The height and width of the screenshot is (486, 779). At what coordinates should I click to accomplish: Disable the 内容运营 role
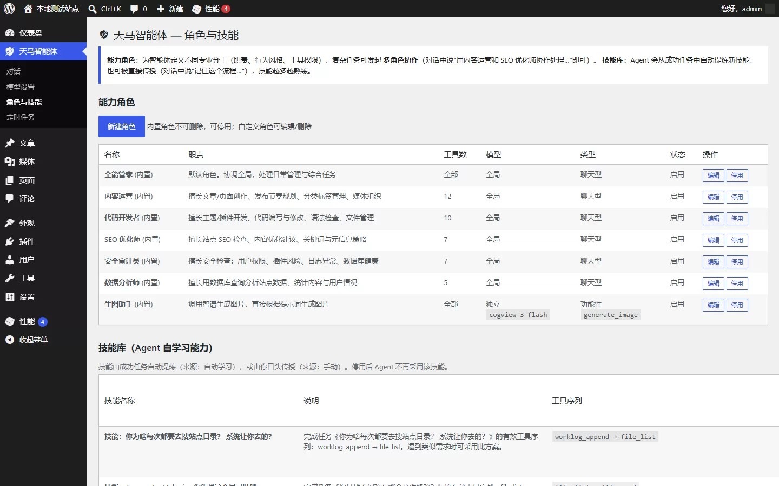click(x=737, y=197)
